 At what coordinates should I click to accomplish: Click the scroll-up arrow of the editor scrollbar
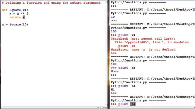[x=106, y=2]
